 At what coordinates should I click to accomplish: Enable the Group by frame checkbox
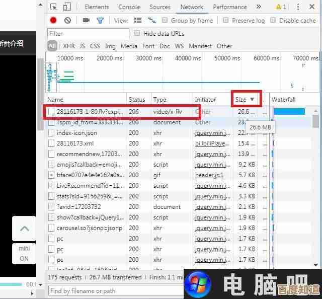pyautogui.click(x=165, y=20)
